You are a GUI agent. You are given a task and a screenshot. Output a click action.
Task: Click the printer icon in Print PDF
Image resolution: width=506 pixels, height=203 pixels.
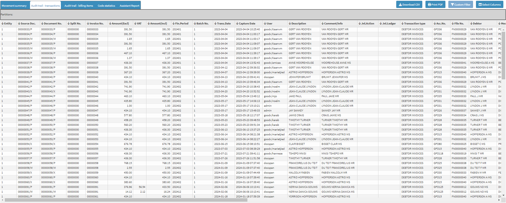429,5
